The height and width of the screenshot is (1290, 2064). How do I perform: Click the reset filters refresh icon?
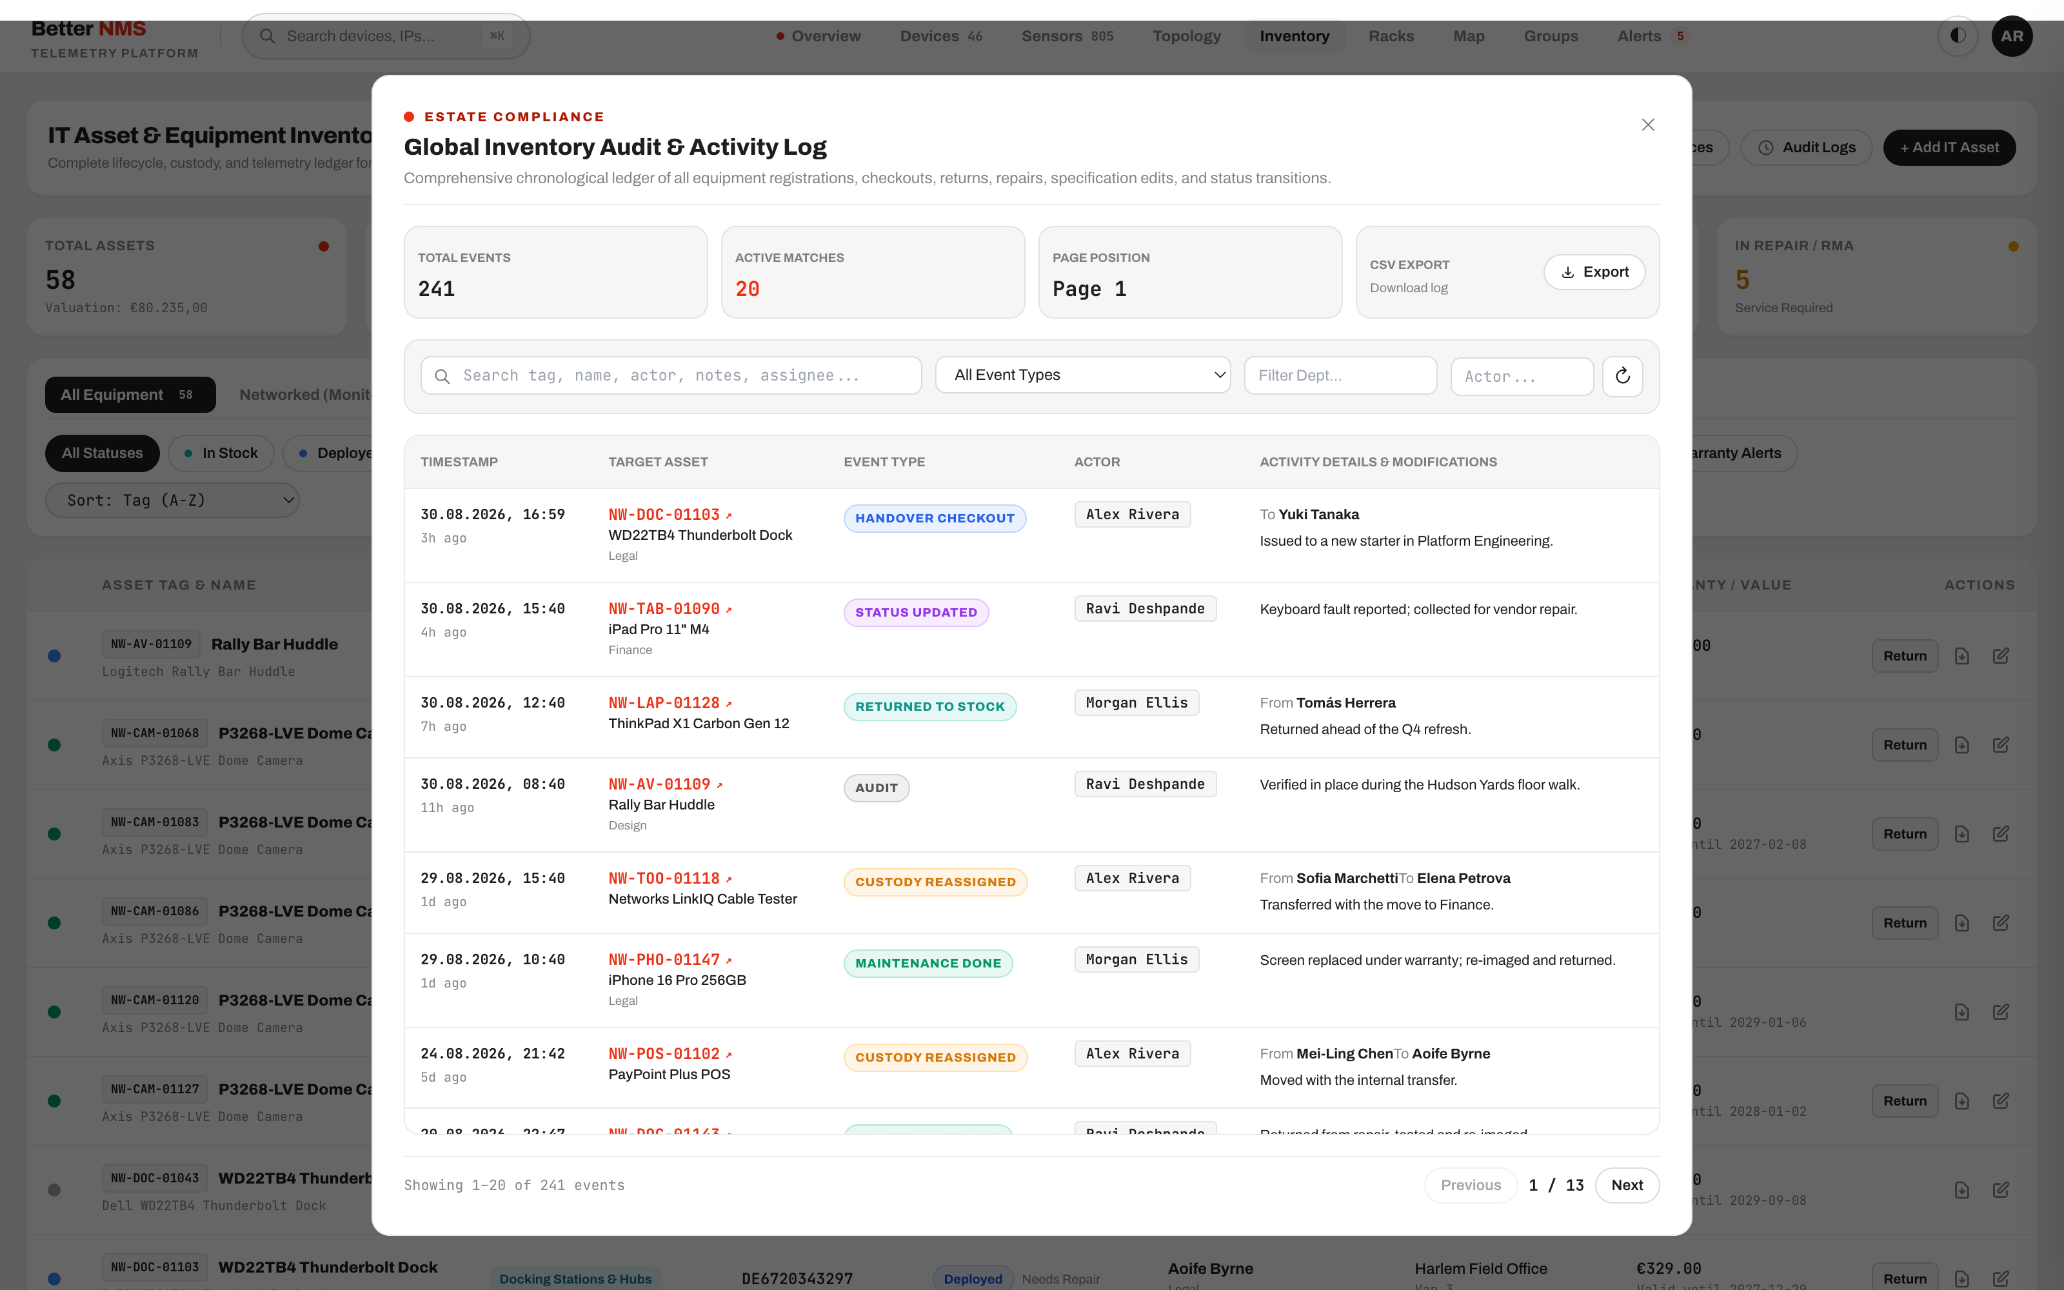[x=1622, y=376]
